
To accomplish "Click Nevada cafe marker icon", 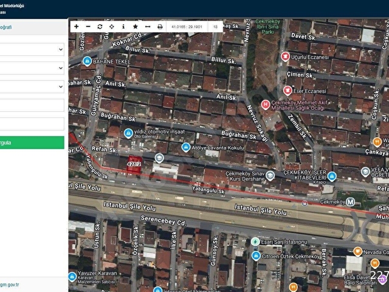I will point(357,252).
